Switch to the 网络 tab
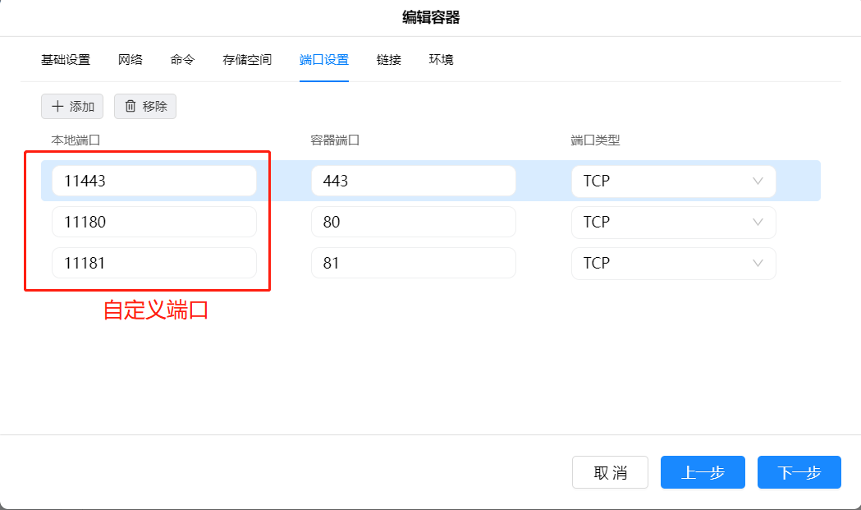This screenshot has width=861, height=510. [131, 60]
